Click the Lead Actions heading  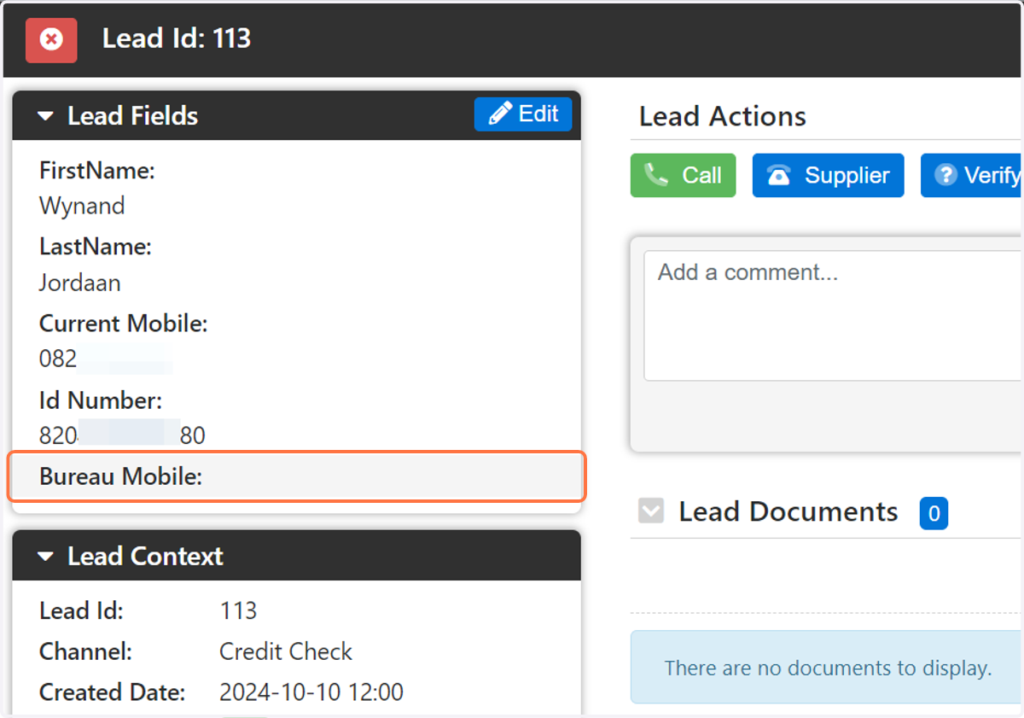click(x=723, y=116)
